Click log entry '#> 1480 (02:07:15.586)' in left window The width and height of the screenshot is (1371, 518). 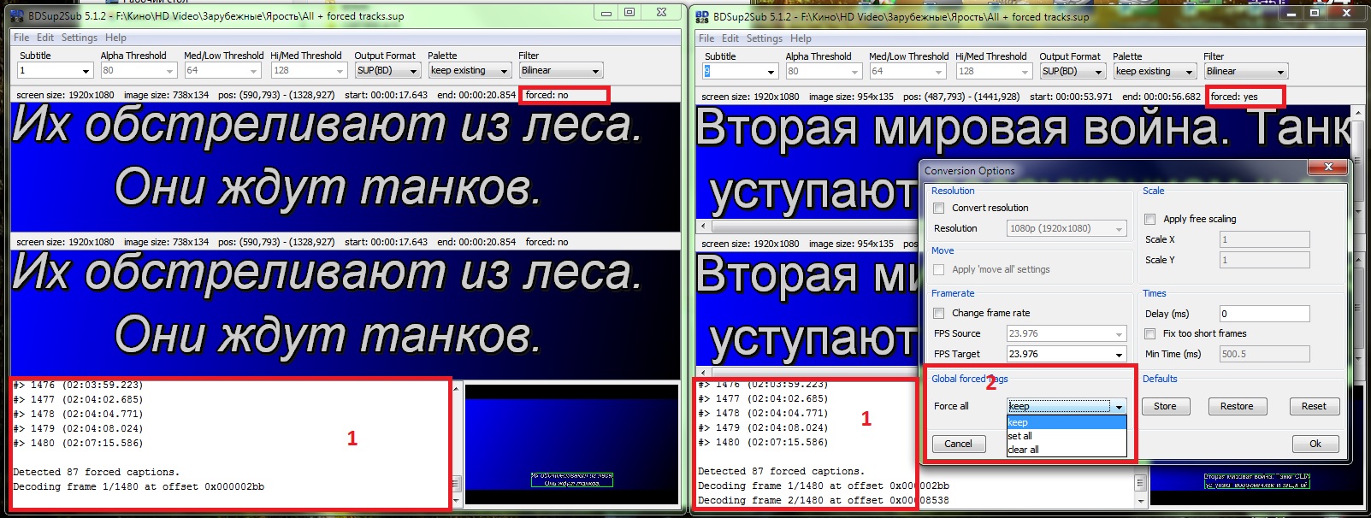click(79, 443)
